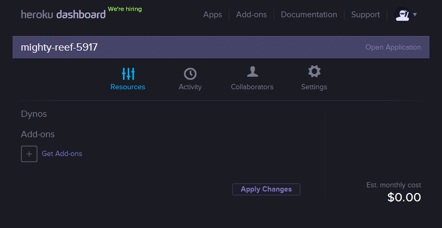Select Support in the top navigation
The image size is (442, 228).
(365, 15)
